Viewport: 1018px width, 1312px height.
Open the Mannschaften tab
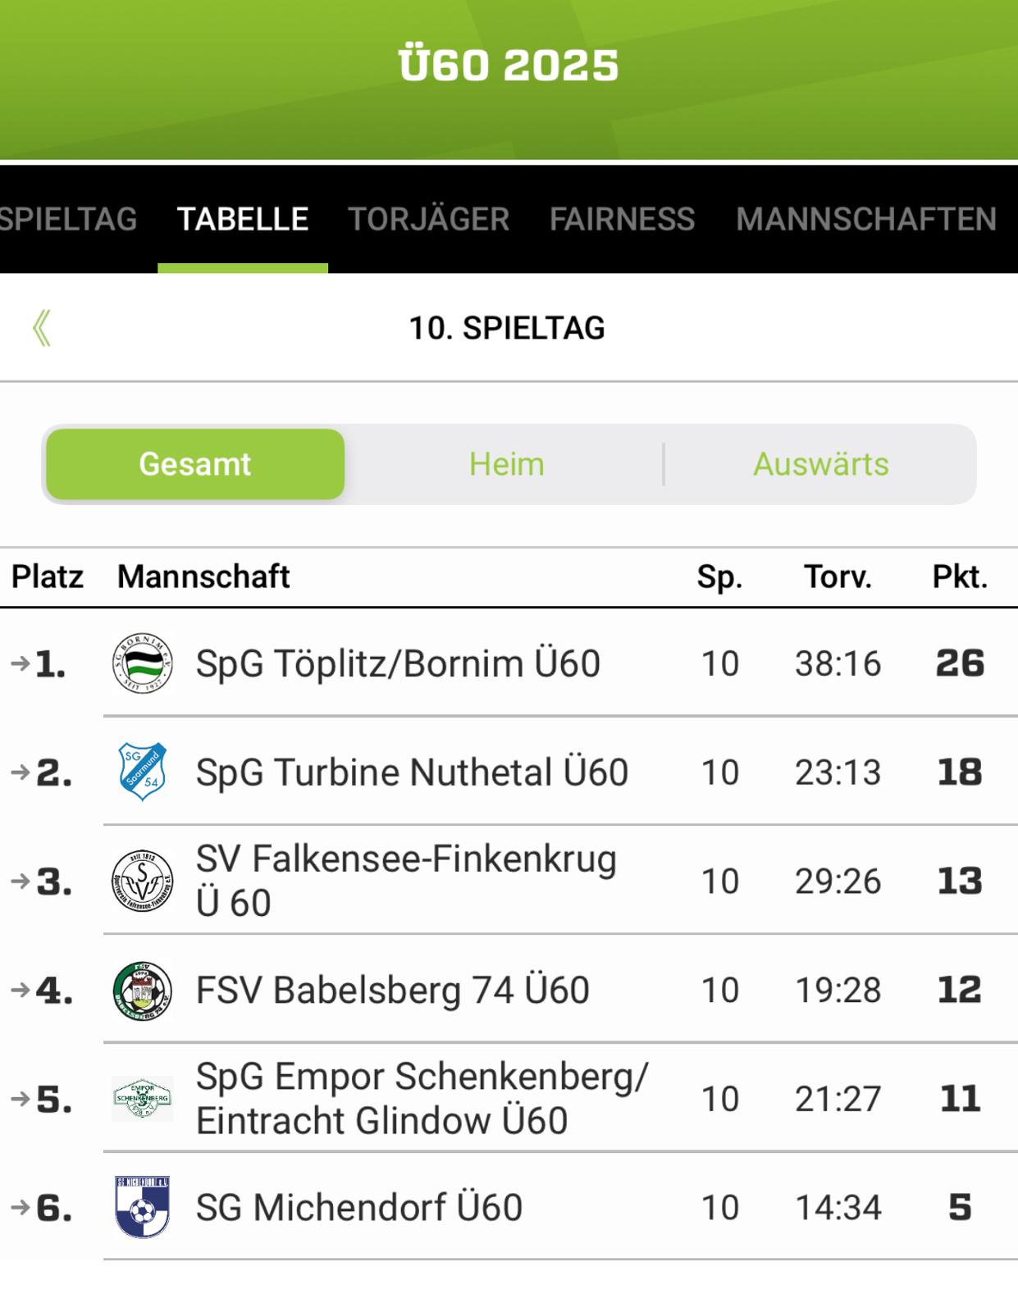click(x=865, y=219)
